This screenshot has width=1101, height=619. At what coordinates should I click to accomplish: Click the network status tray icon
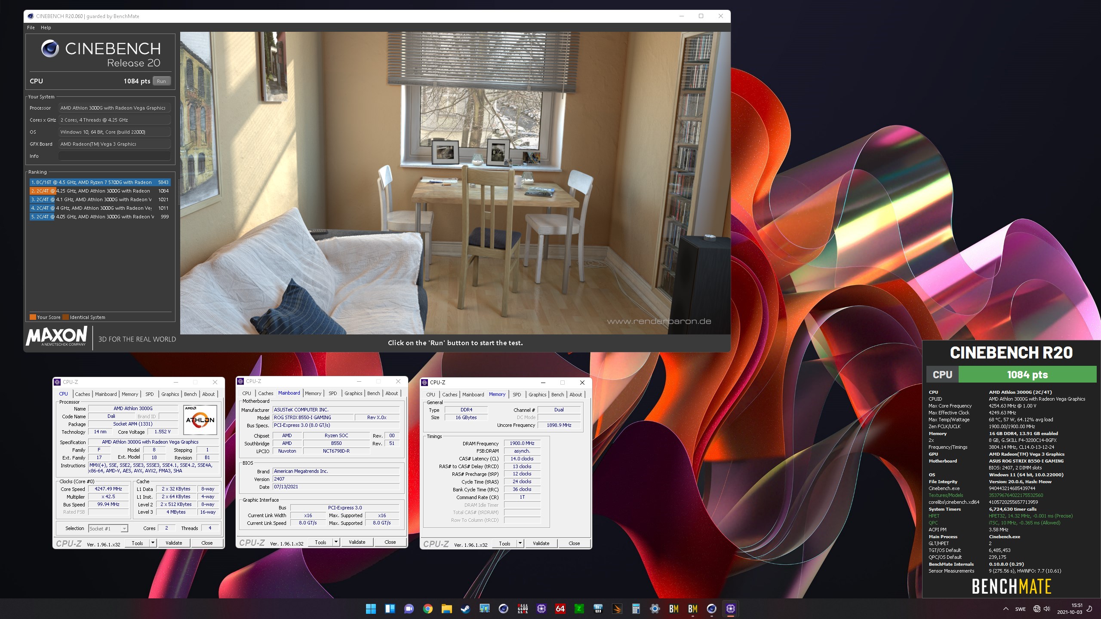click(x=1037, y=609)
